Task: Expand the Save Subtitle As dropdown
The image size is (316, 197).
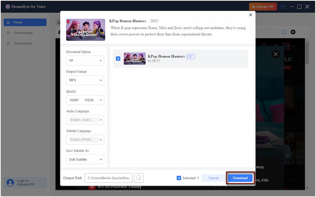Action: click(85, 159)
